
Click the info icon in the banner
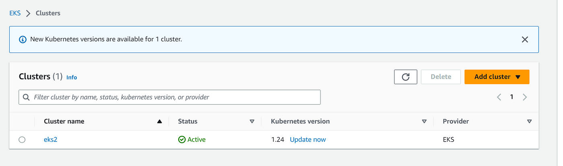(22, 39)
